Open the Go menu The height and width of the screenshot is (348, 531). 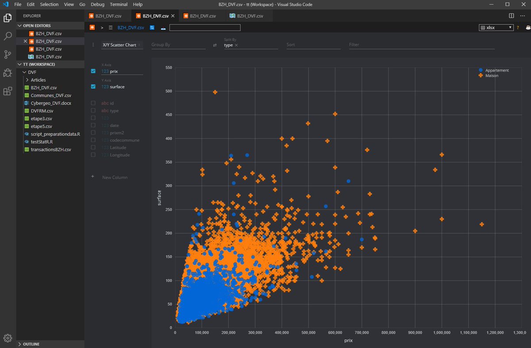82,4
